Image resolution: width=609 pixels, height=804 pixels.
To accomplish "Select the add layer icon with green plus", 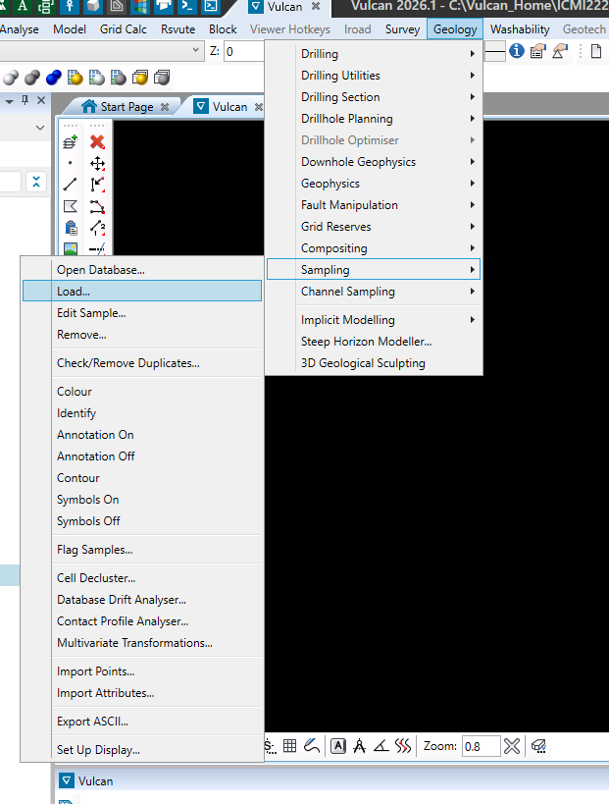I will [71, 141].
